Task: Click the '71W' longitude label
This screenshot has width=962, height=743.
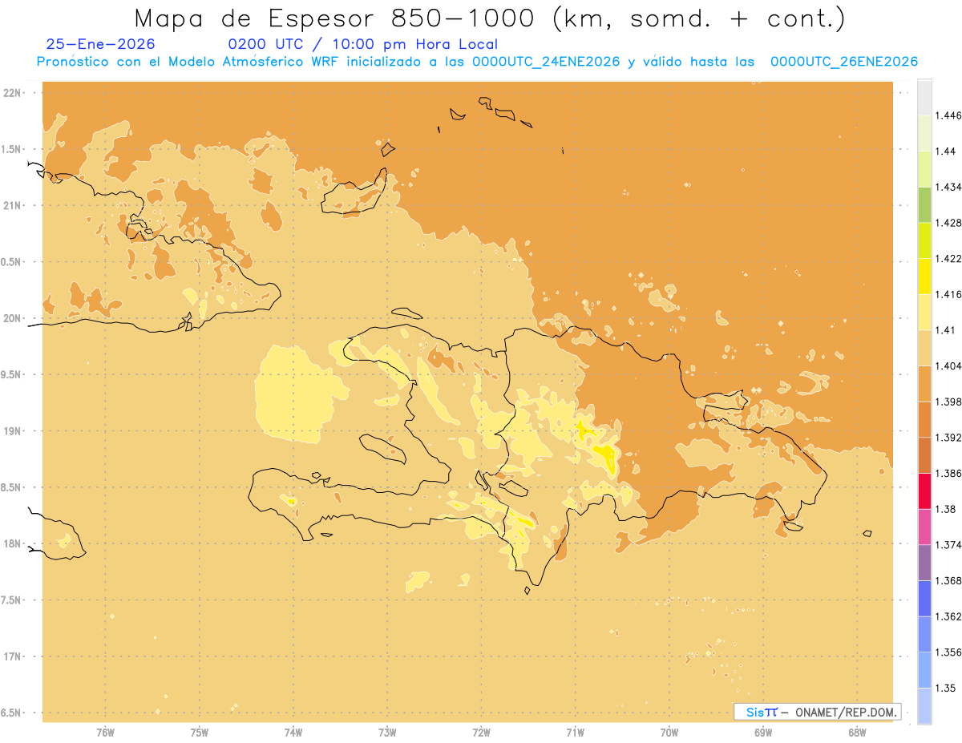Action: [575, 733]
